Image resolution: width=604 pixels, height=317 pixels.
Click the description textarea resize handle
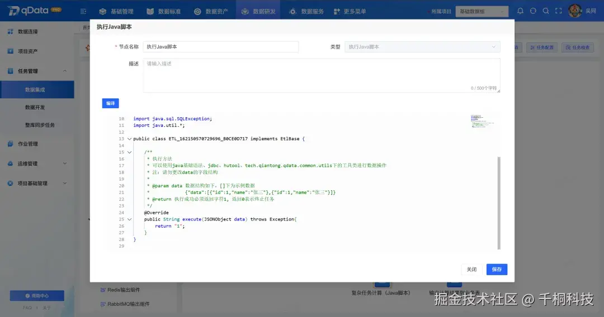(x=498, y=90)
